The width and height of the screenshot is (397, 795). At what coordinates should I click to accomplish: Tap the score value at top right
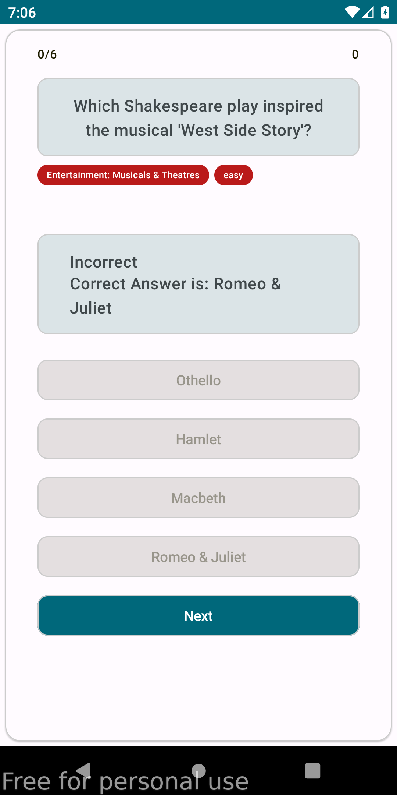[x=355, y=54]
